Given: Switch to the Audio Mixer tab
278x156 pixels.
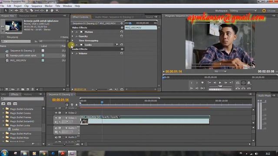Looking at the screenshot, I should (114, 17).
